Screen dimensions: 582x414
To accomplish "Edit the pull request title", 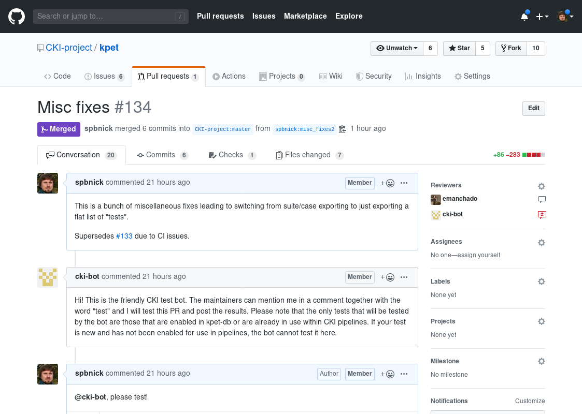I will 533,108.
